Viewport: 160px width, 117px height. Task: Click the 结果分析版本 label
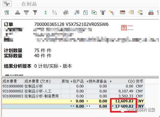tap(18, 66)
